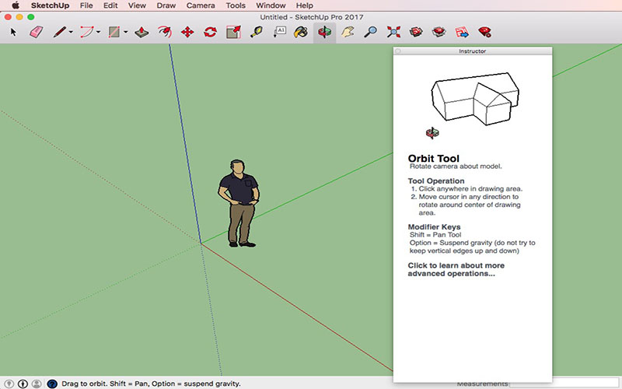The width and height of the screenshot is (622, 389).
Task: Open the Extension Manager ruby icon
Action: (484, 32)
